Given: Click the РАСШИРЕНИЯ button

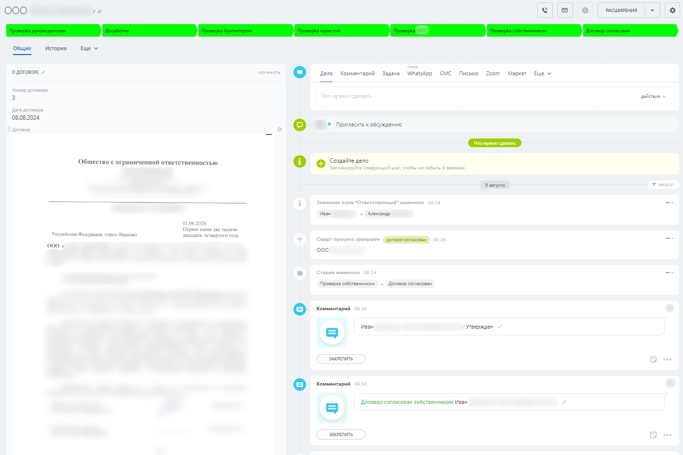Looking at the screenshot, I should [621, 10].
